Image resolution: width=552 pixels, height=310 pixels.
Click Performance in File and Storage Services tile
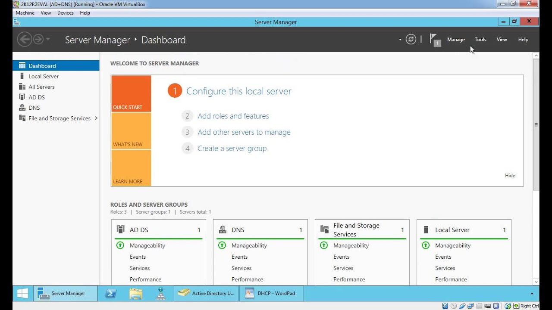tap(349, 279)
